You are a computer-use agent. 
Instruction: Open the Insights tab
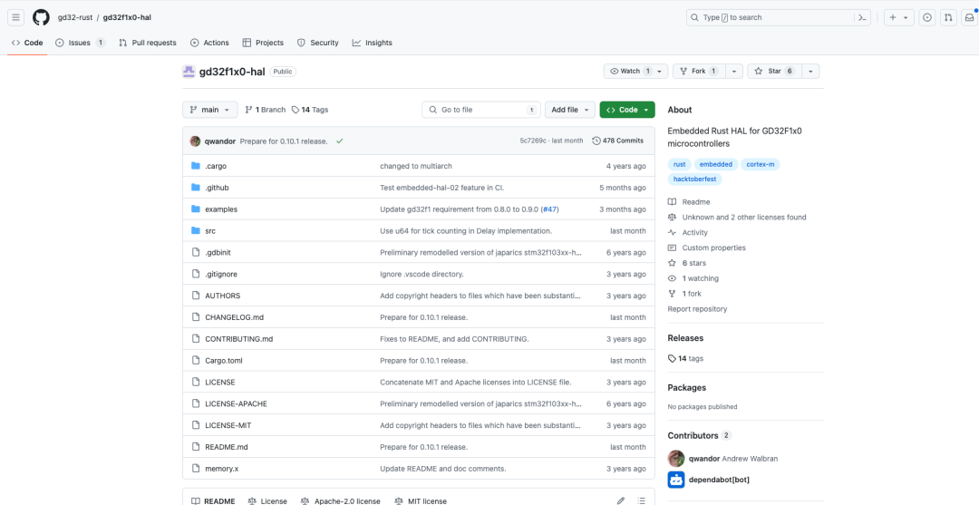373,43
